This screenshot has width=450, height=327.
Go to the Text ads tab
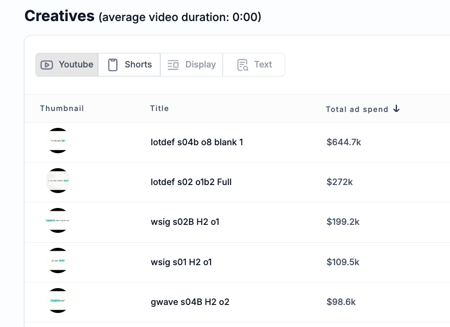coord(254,65)
